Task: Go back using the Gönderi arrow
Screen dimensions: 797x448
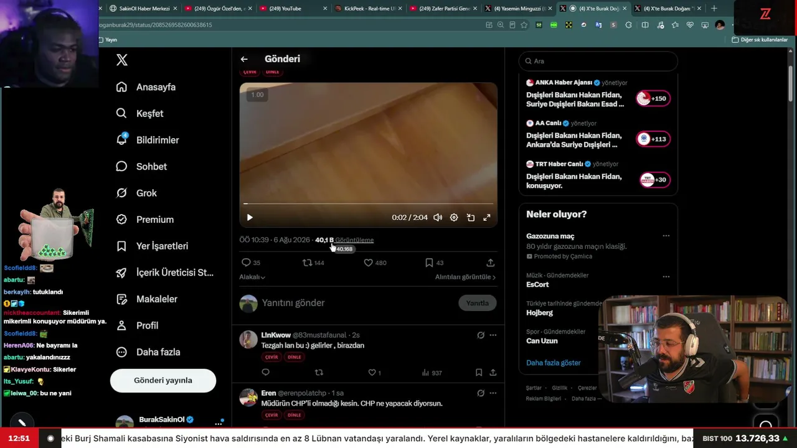Action: tap(244, 59)
